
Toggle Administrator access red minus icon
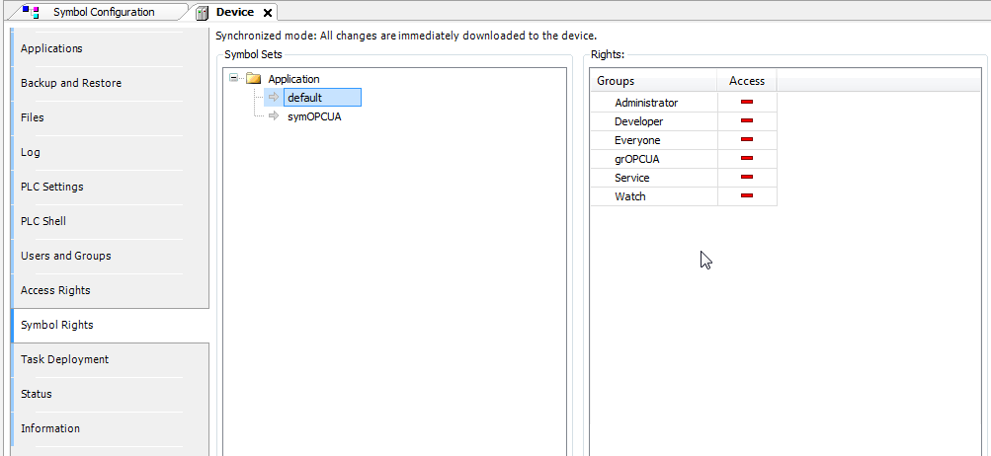coord(747,103)
